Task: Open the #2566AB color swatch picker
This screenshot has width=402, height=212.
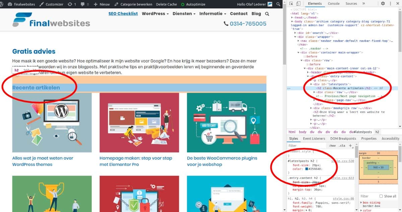Action: [x=306, y=169]
